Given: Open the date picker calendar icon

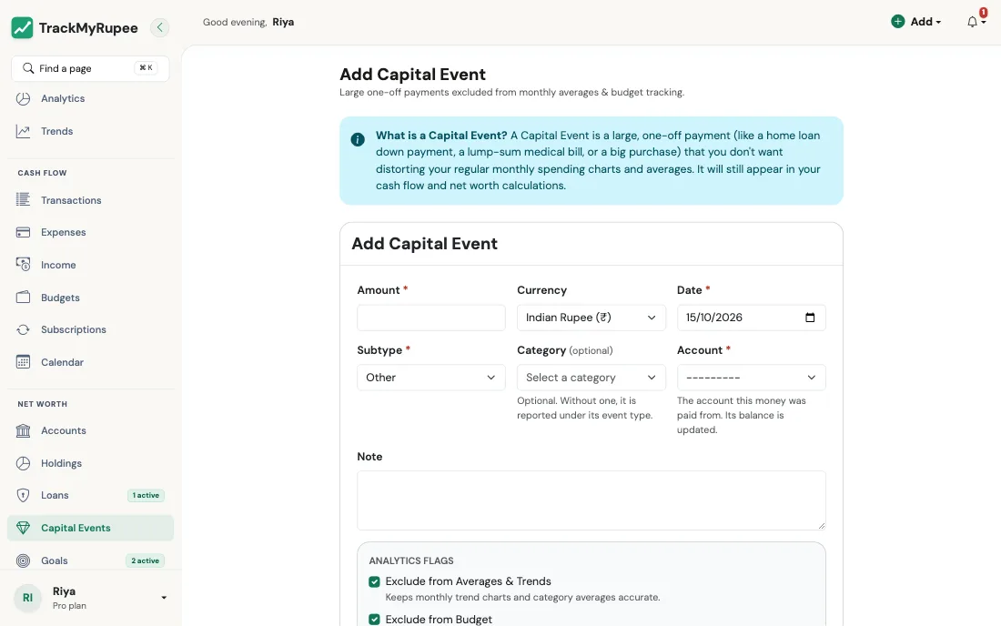Looking at the screenshot, I should (x=810, y=318).
